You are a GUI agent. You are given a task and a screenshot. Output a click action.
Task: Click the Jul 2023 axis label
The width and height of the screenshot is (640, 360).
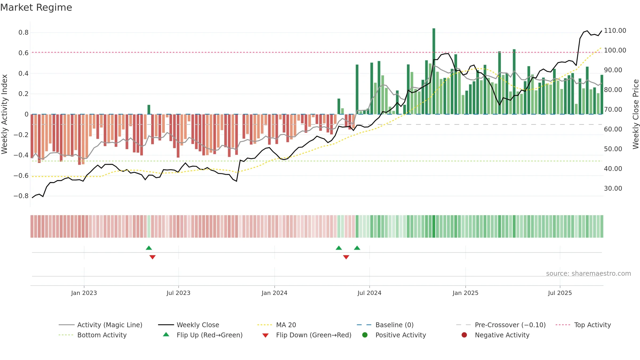(x=178, y=293)
